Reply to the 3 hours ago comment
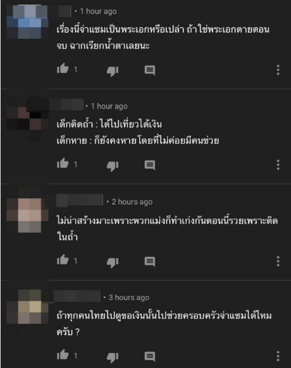 pos(150,356)
